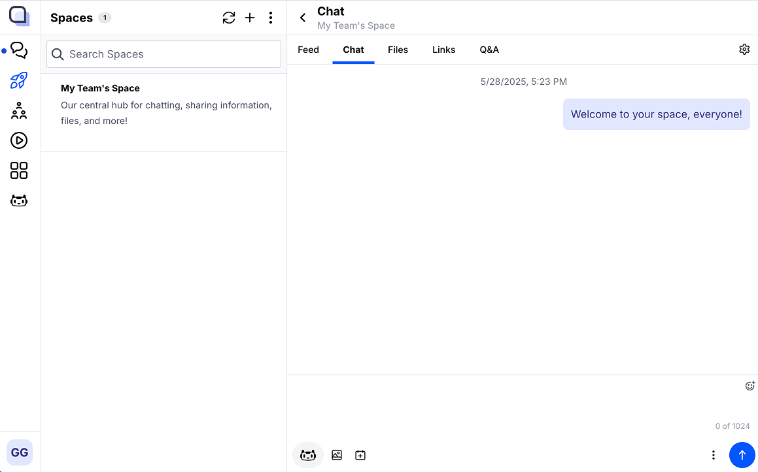Viewport: 758px width, 472px height.
Task: Open composer more options dots
Action: (713, 454)
